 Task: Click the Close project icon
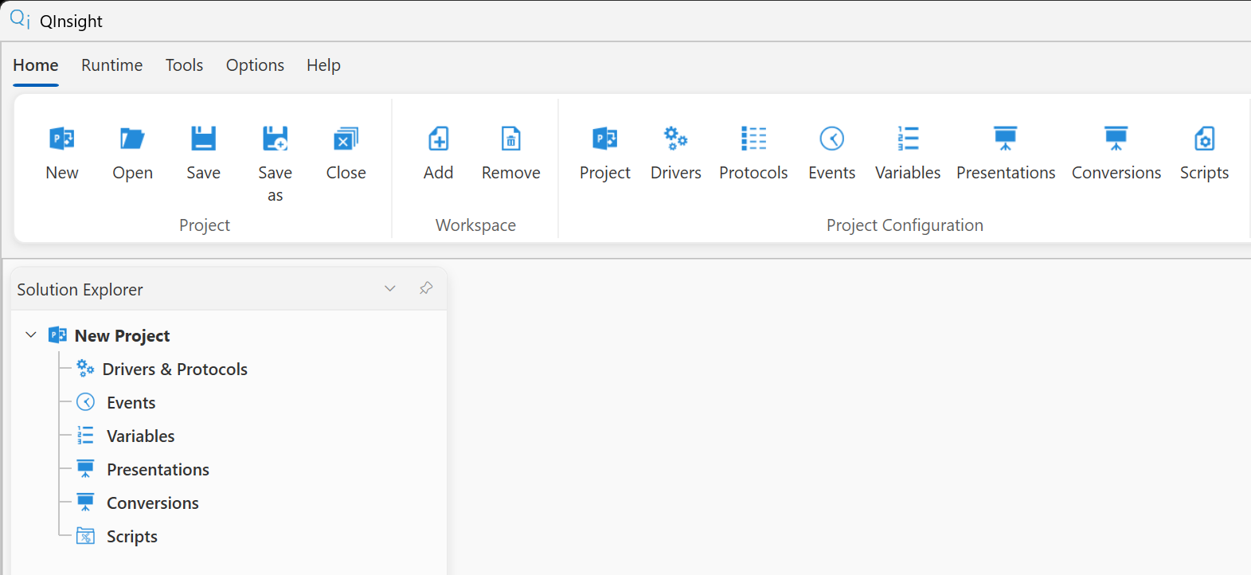346,139
